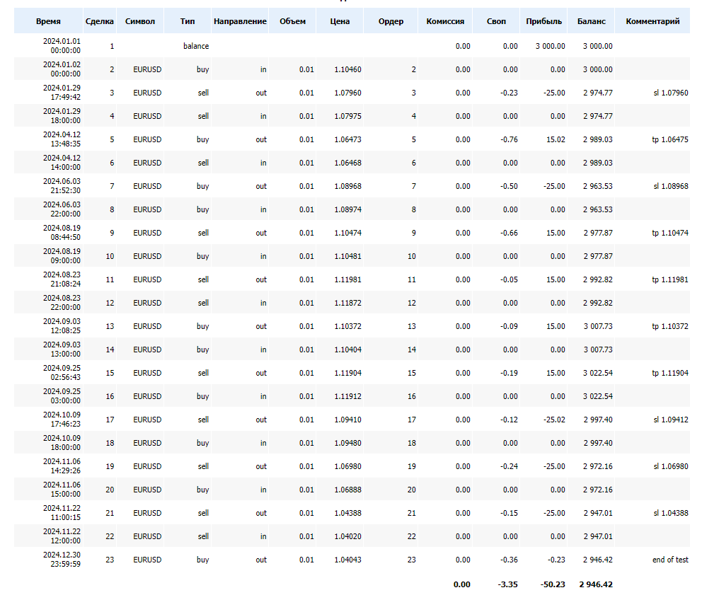Click price 1.09480

pyautogui.click(x=348, y=443)
